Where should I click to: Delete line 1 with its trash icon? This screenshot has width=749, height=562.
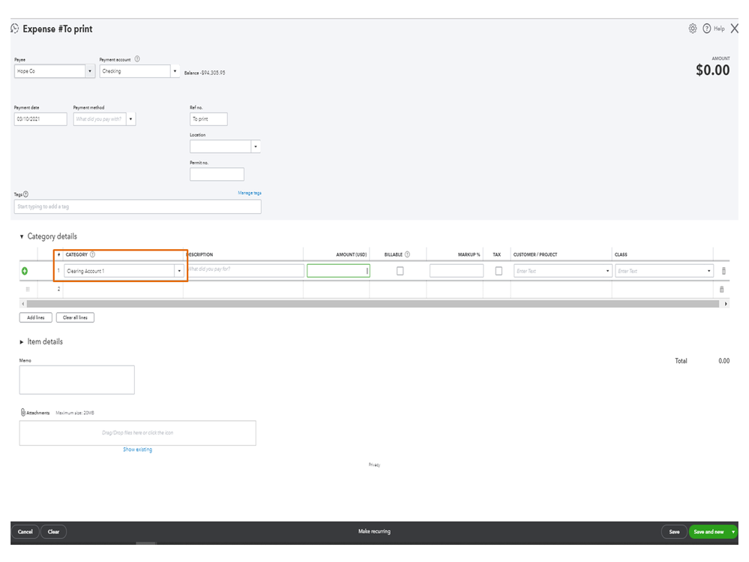tap(724, 271)
